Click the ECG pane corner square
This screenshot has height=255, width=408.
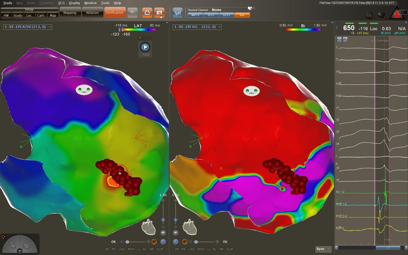406,23
